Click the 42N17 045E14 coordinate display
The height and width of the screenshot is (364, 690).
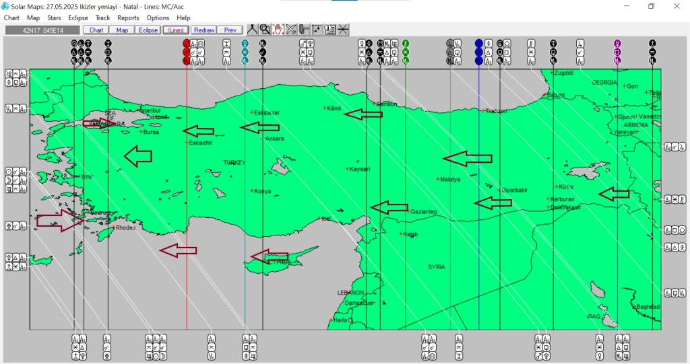pyautogui.click(x=42, y=30)
